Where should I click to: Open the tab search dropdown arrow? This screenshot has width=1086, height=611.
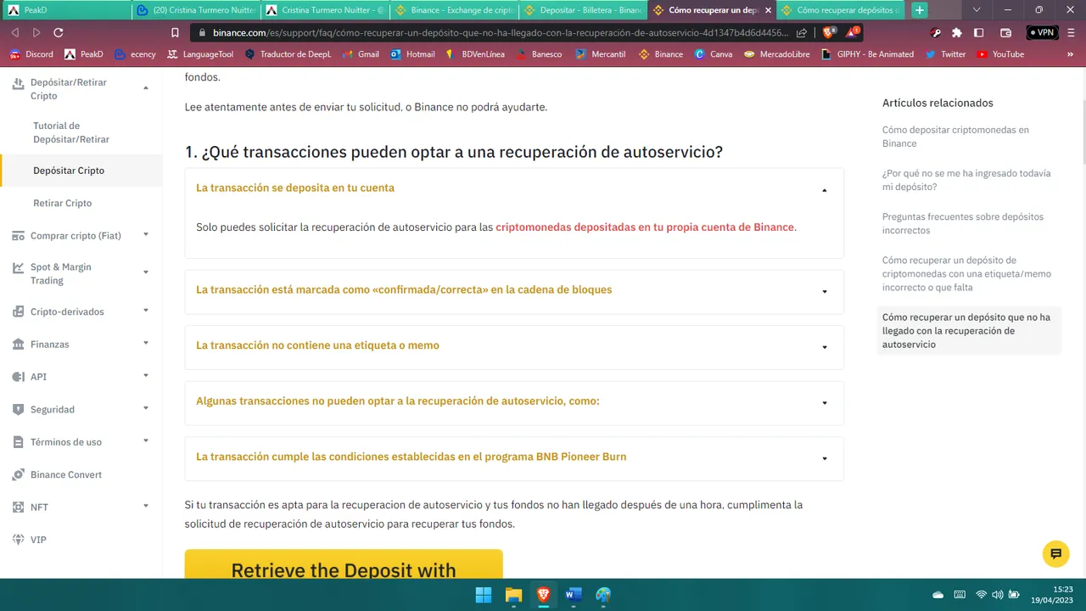pyautogui.click(x=977, y=10)
